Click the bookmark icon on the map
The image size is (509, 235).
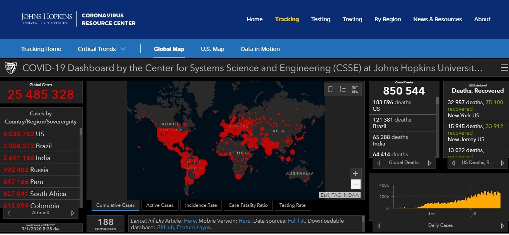[x=330, y=90]
